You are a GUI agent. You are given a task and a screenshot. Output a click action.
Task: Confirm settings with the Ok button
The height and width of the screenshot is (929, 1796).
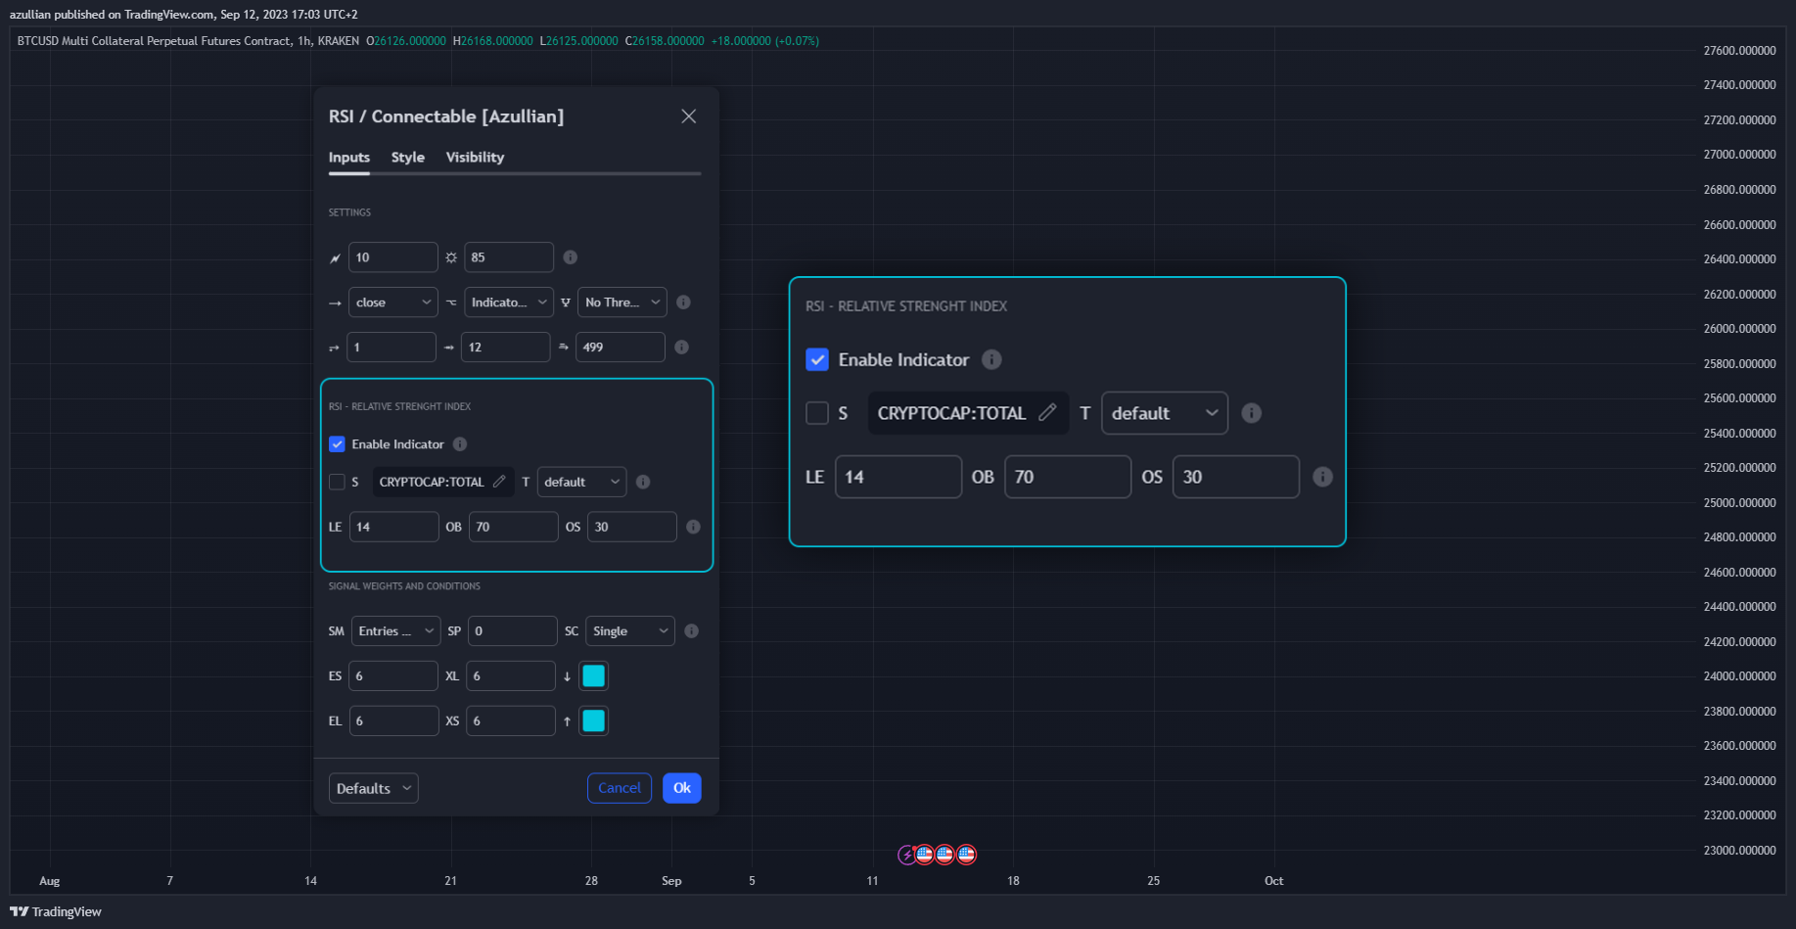coord(682,788)
